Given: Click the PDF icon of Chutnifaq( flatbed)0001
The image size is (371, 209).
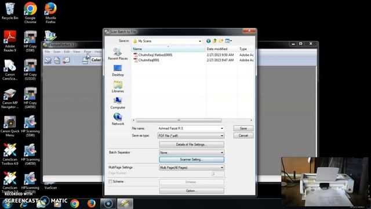Looking at the screenshot, I should 136,55.
